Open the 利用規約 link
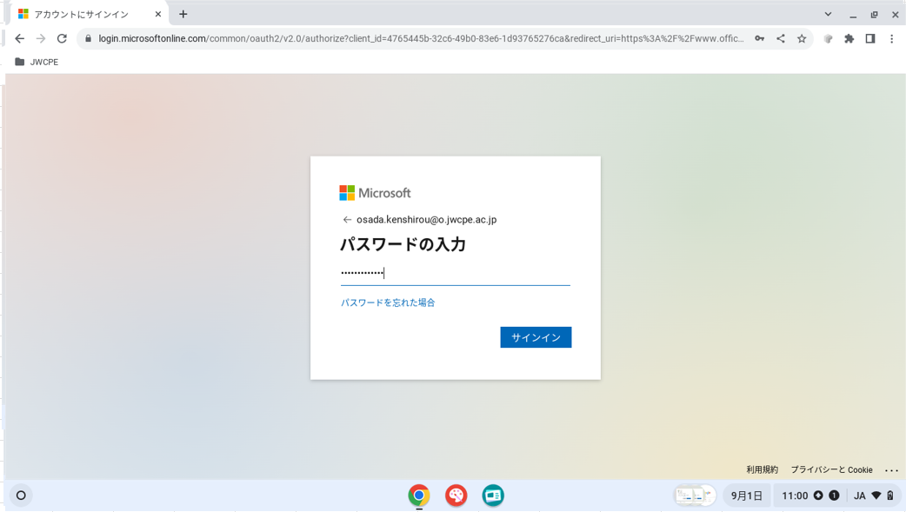The width and height of the screenshot is (906, 512). pos(763,469)
